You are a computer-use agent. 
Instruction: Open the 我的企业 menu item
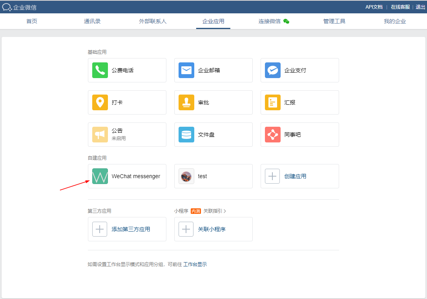pyautogui.click(x=395, y=21)
